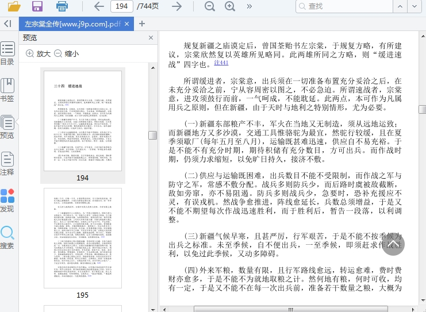Click the save disk icon

point(37,6)
